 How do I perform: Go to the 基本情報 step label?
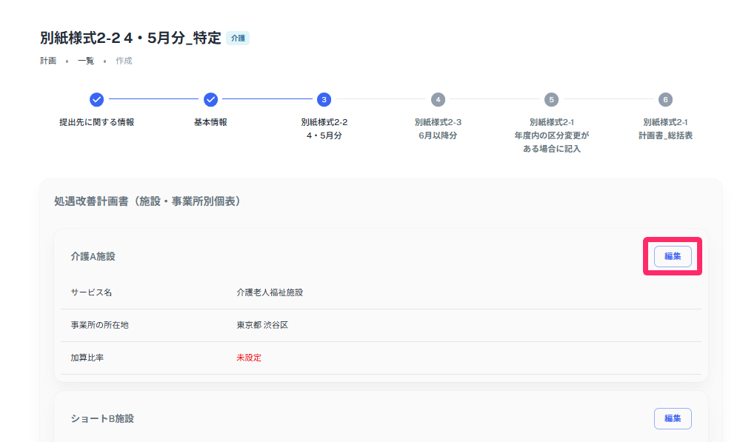(210, 122)
